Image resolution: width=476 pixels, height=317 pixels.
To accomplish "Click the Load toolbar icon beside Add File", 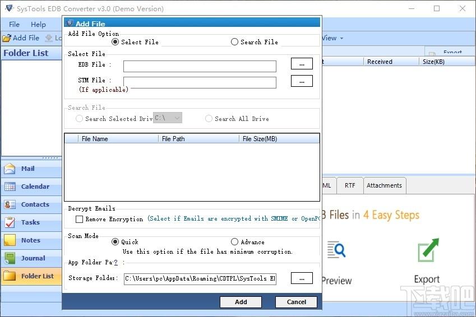I will 49,38.
